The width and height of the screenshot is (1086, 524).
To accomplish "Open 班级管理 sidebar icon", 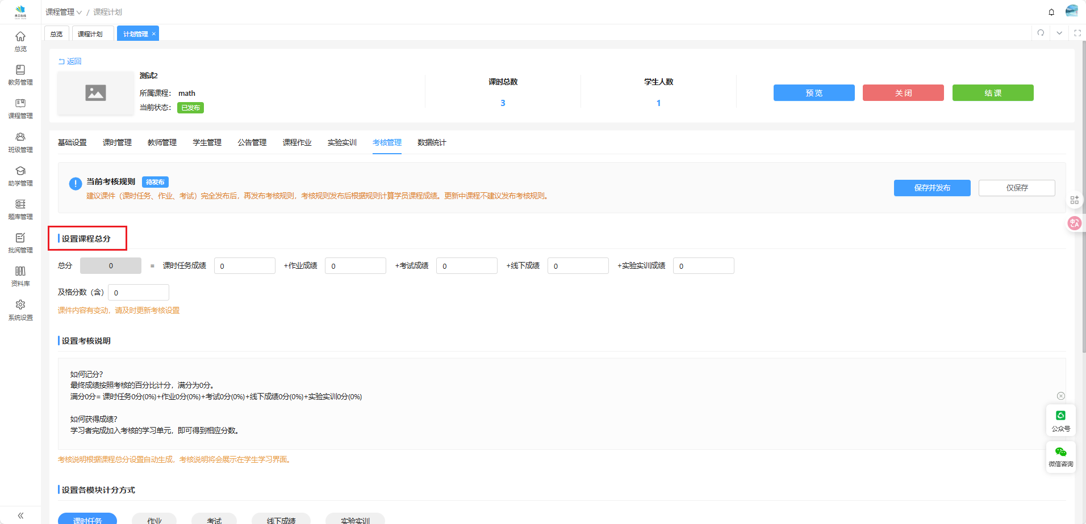I will tap(20, 142).
